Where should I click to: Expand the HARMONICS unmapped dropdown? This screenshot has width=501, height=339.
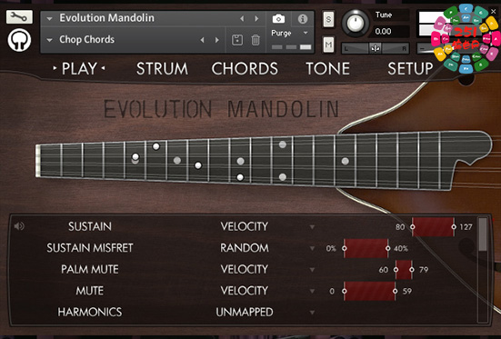click(312, 312)
